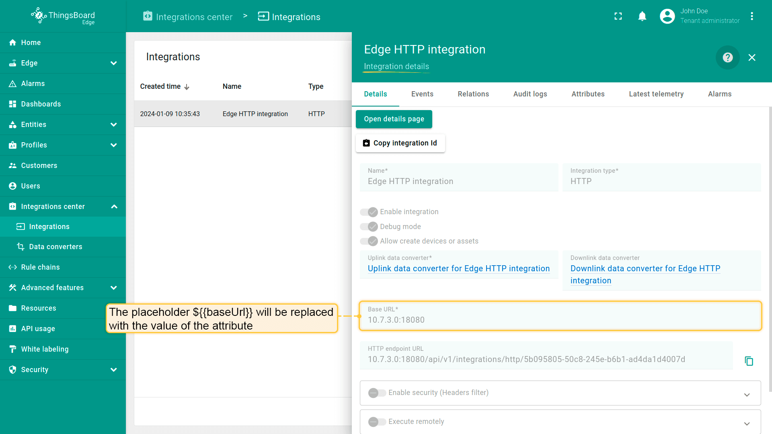Open Data converters in sidebar

[55, 247]
